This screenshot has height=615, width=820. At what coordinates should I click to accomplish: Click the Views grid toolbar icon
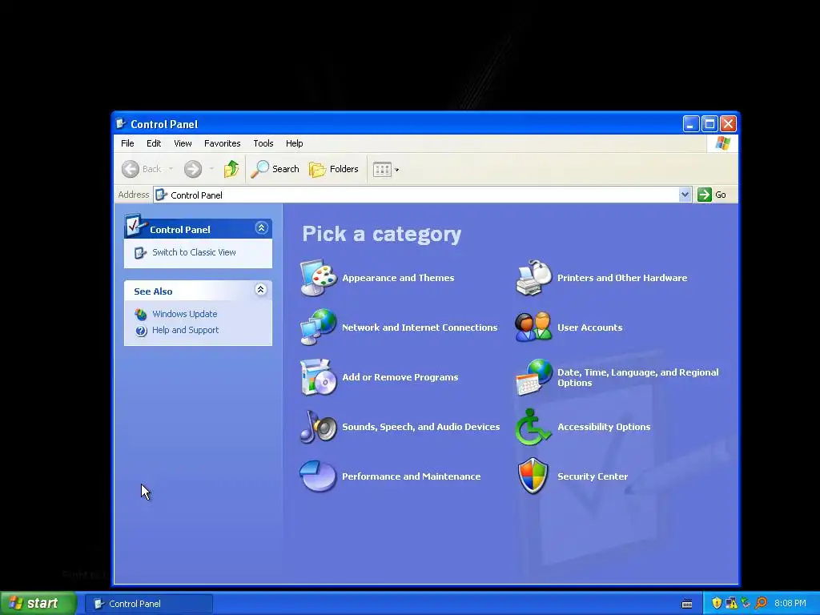click(x=382, y=170)
